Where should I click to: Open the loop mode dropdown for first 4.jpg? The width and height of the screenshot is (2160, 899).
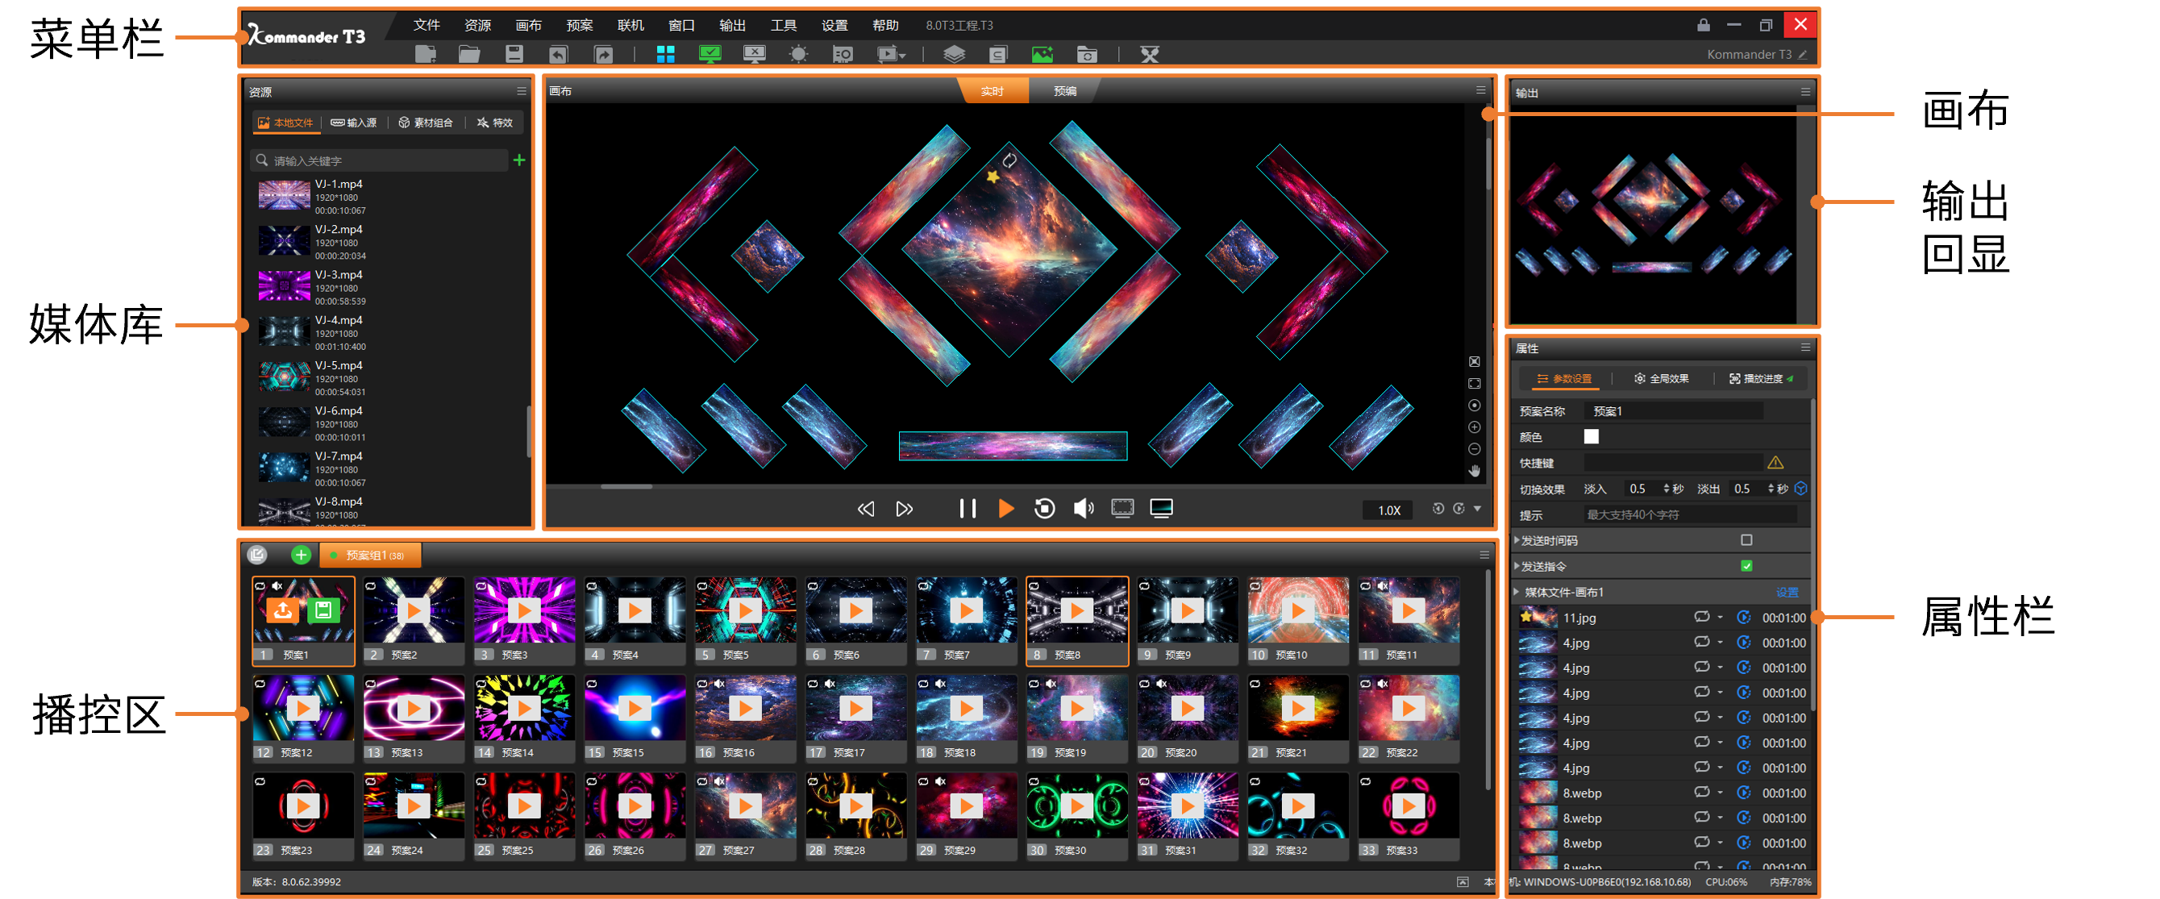coord(1720,643)
